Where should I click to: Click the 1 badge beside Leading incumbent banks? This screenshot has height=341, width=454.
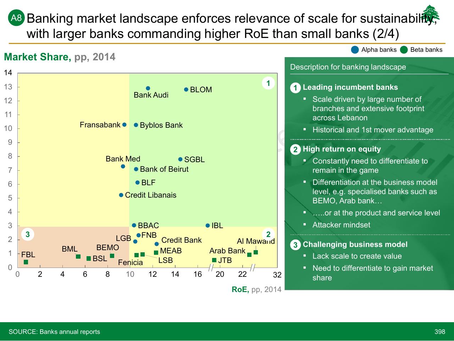pos(295,88)
